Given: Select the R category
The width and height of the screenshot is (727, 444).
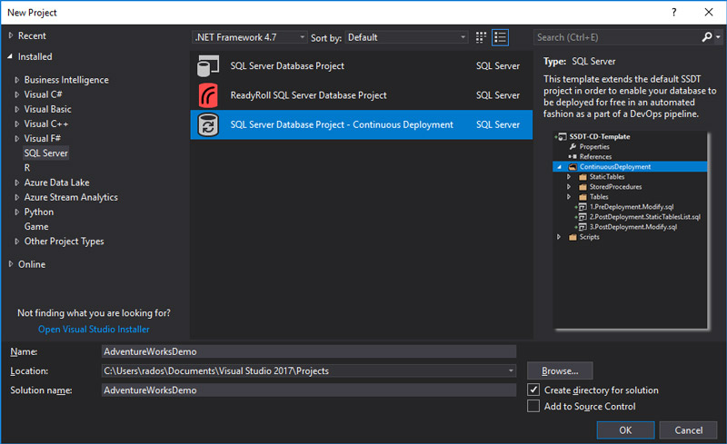Looking at the screenshot, I should [x=27, y=168].
